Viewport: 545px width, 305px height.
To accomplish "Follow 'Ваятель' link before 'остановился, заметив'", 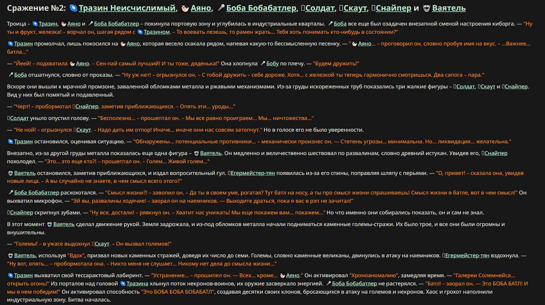I will [x=25, y=173].
